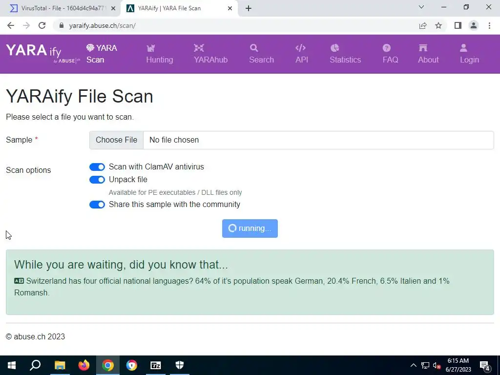Go to YARAhub section
500x375 pixels.
[210, 54]
